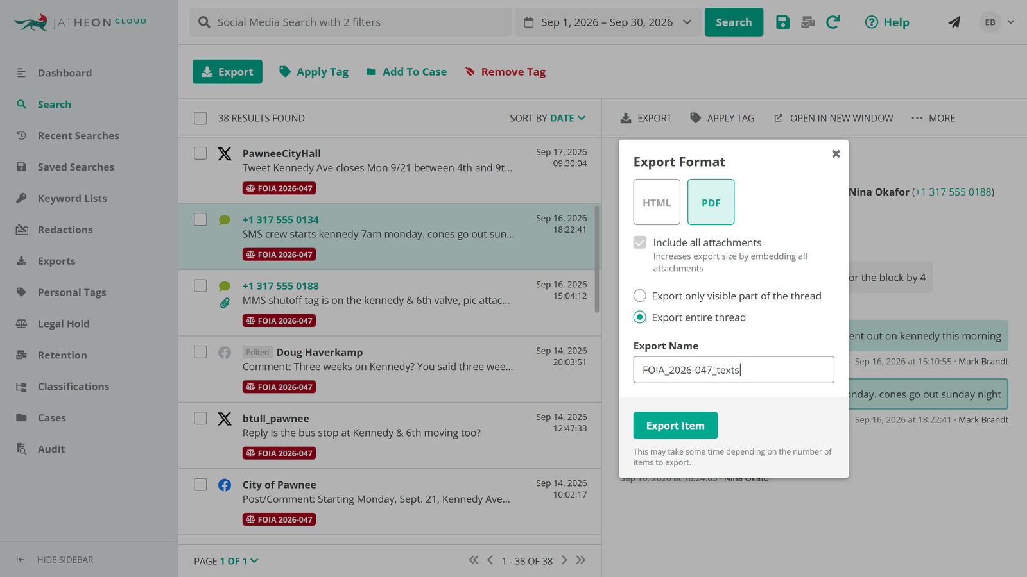This screenshot has height=577, width=1027.
Task: Check the Doug Haverkamp result checkbox
Action: (200, 352)
